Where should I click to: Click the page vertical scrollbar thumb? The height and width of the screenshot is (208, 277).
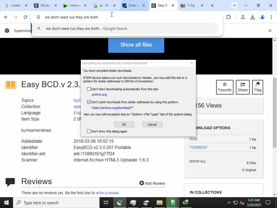coord(275,112)
